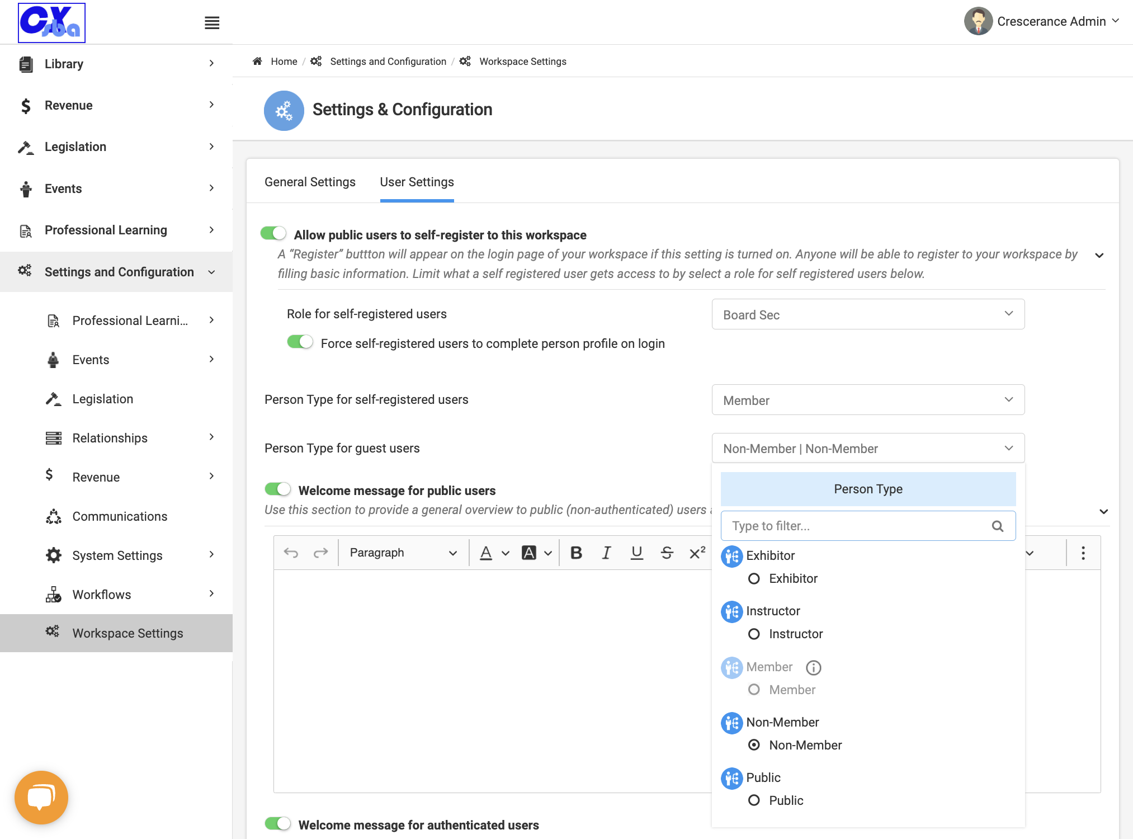The image size is (1133, 839).
Task: Click the Home icon in breadcrumb
Action: pyautogui.click(x=257, y=61)
